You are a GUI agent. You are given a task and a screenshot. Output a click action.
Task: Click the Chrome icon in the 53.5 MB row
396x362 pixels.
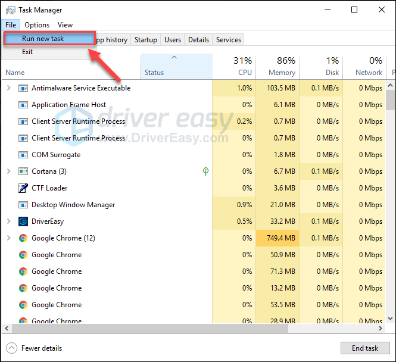(x=23, y=305)
